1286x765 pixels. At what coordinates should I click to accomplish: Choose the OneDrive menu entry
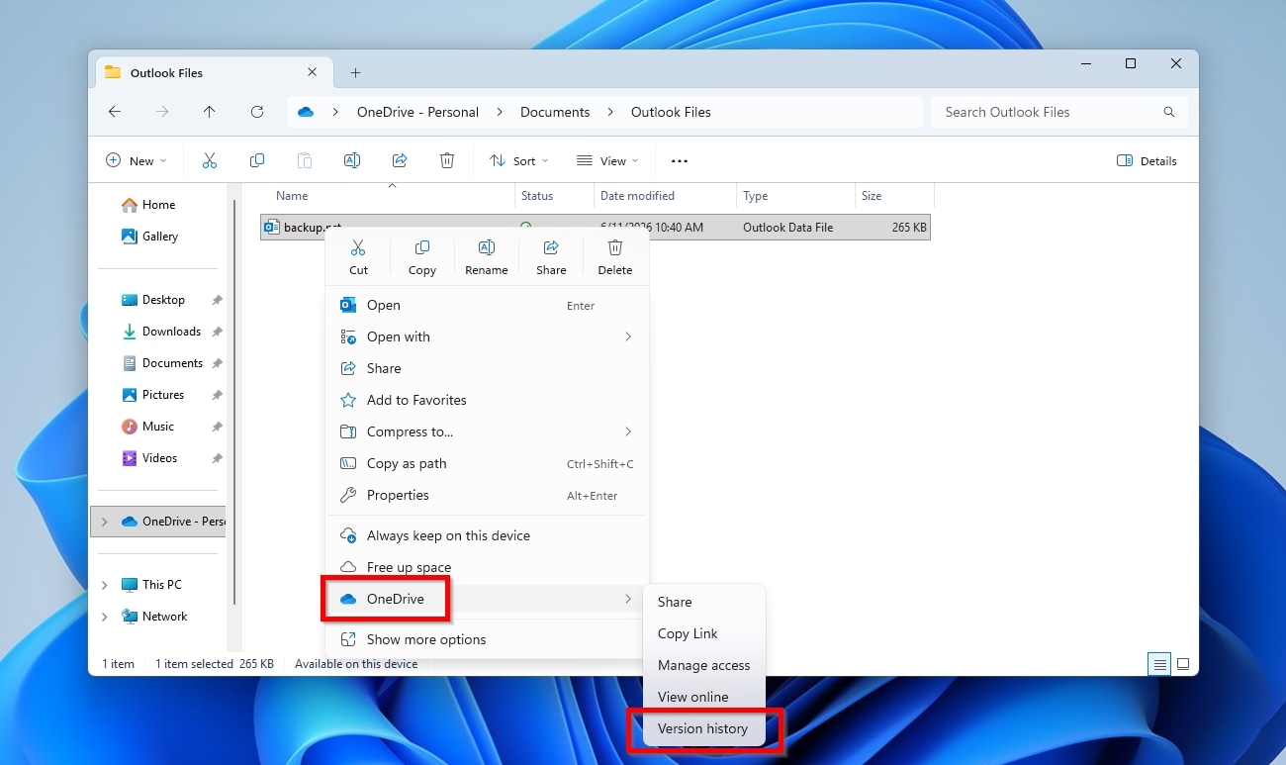(x=487, y=599)
